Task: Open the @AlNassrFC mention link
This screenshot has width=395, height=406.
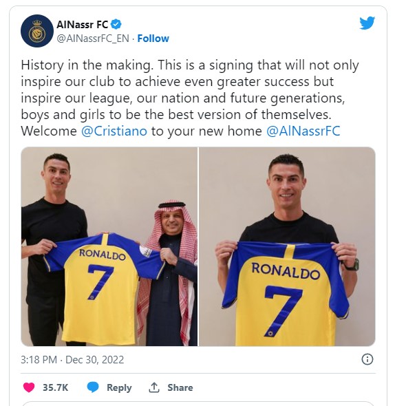Action: tap(303, 131)
